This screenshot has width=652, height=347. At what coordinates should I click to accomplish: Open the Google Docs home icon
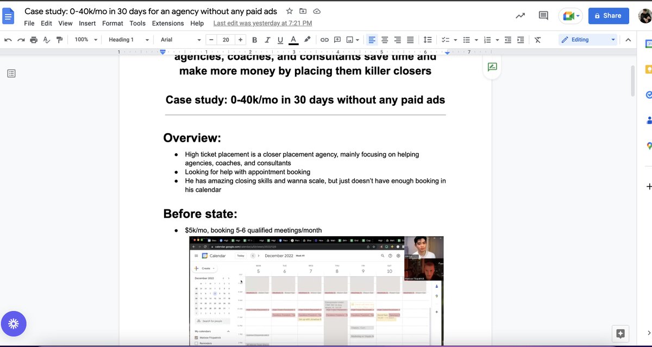point(9,15)
